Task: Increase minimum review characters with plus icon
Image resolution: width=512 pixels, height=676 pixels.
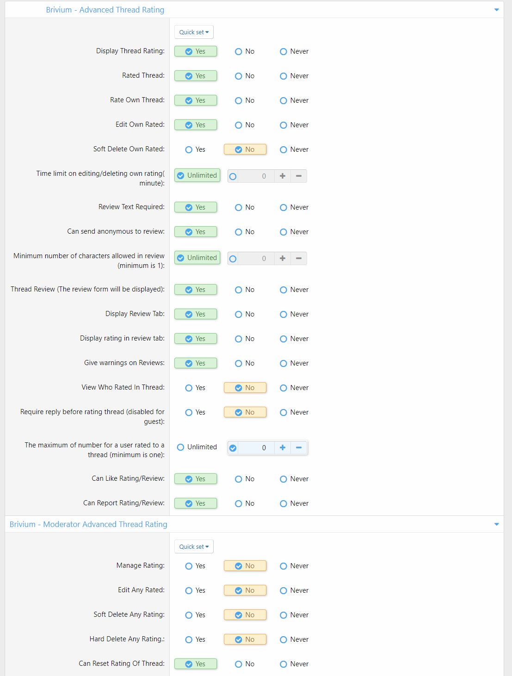Action: (x=283, y=258)
